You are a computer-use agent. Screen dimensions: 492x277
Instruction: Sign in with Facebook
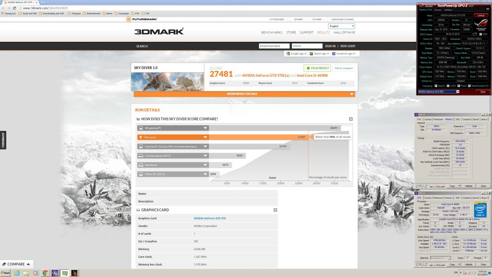[x=344, y=54]
